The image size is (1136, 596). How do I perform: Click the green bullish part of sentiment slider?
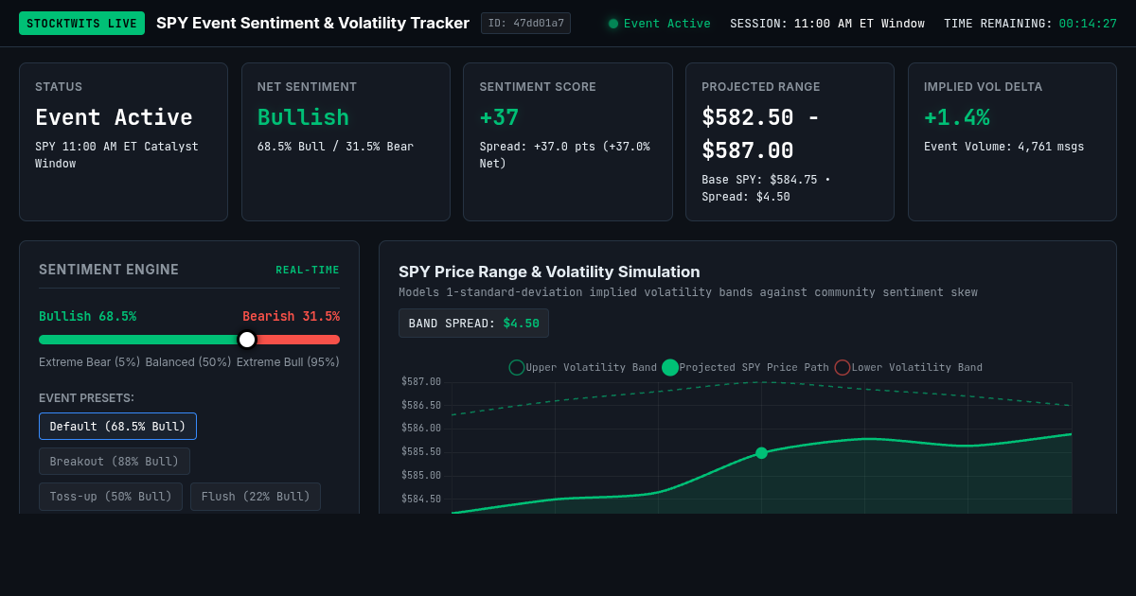pyautogui.click(x=138, y=340)
